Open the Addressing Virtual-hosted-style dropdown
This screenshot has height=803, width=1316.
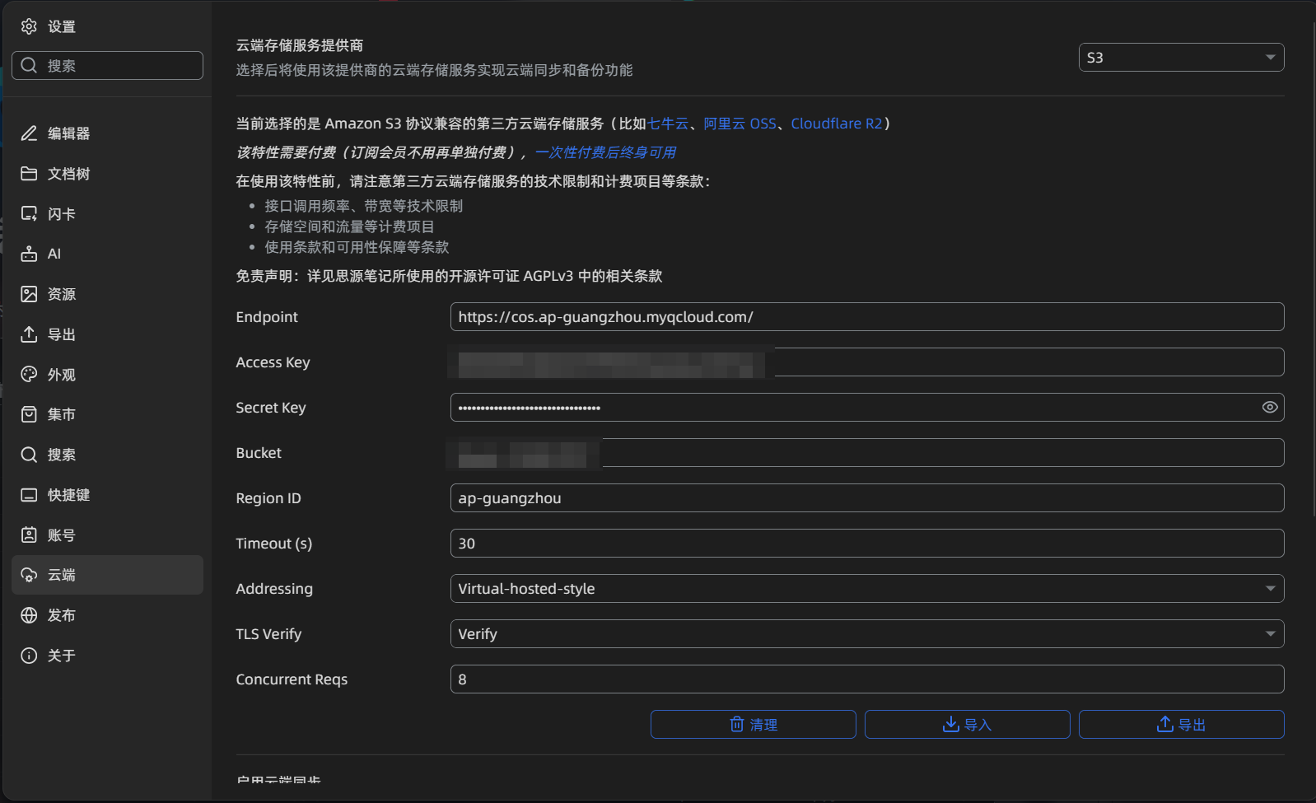click(x=866, y=589)
